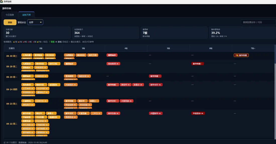Select the 连板天梯 tab

(26, 15)
